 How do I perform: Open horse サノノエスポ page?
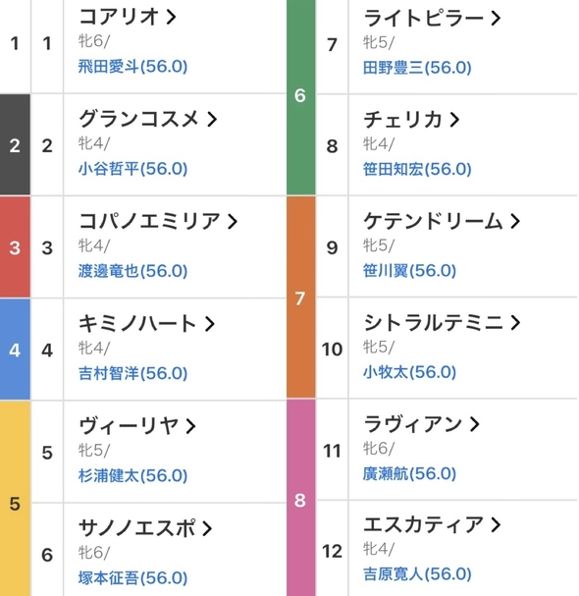click(137, 528)
